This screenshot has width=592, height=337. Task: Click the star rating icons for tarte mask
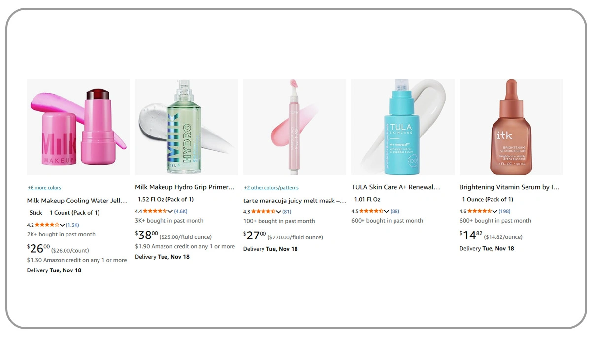(x=263, y=212)
